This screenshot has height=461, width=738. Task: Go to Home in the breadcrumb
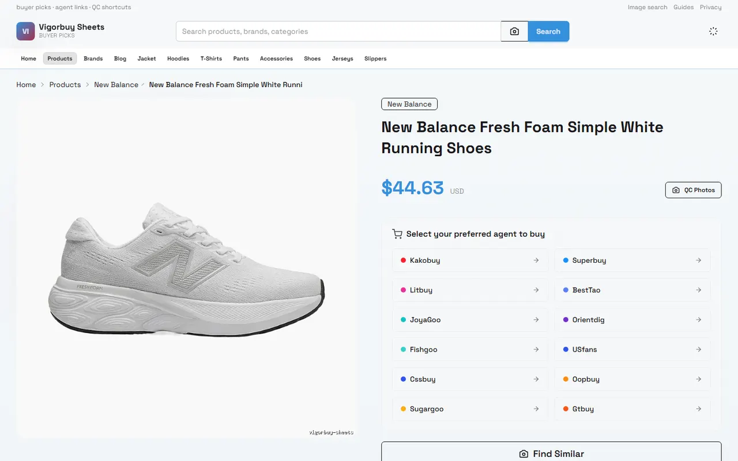coord(26,85)
